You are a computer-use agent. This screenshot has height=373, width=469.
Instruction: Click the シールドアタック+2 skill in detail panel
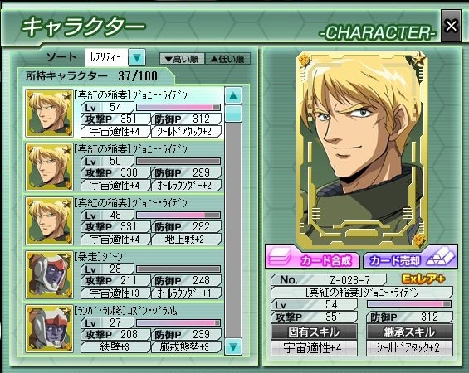pyautogui.click(x=409, y=348)
